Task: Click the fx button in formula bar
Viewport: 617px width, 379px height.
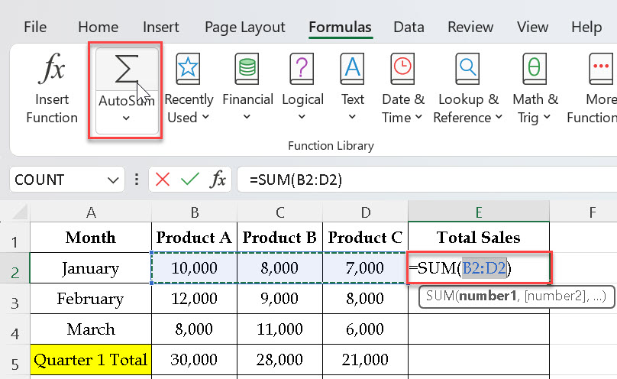Action: tap(218, 180)
